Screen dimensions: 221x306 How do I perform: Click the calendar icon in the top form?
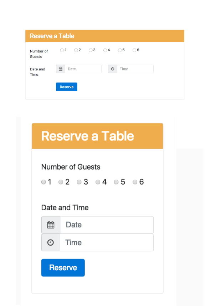click(x=60, y=69)
